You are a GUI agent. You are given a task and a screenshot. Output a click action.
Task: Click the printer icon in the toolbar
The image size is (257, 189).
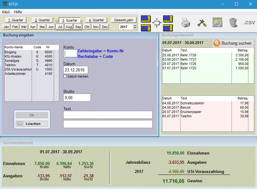(x=186, y=22)
